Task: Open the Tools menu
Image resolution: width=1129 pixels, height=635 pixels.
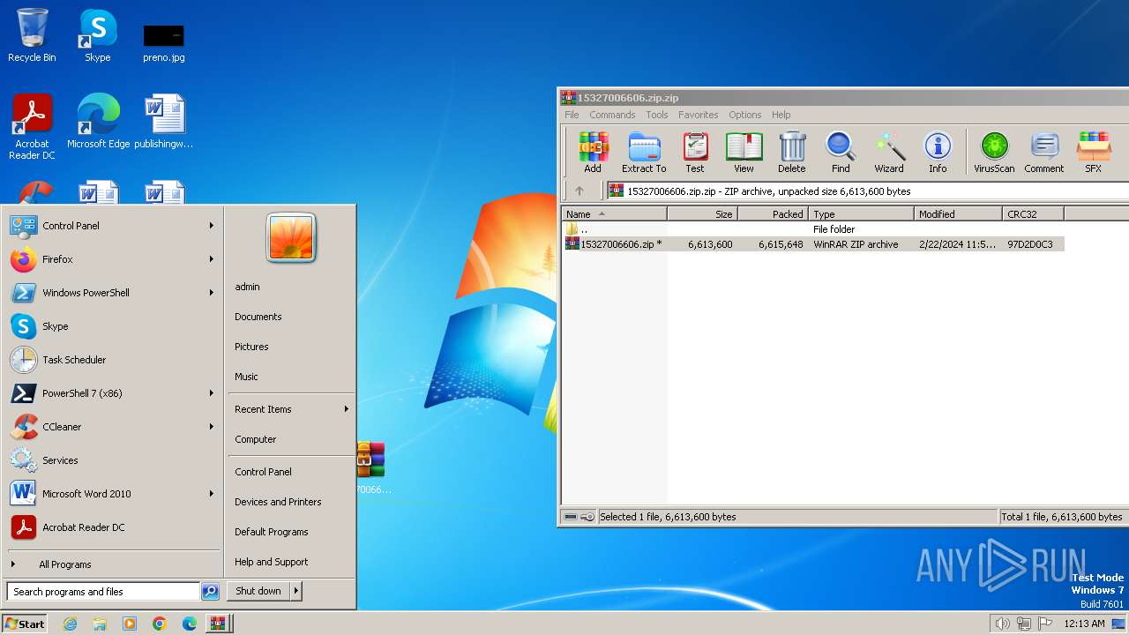Action: [x=656, y=115]
